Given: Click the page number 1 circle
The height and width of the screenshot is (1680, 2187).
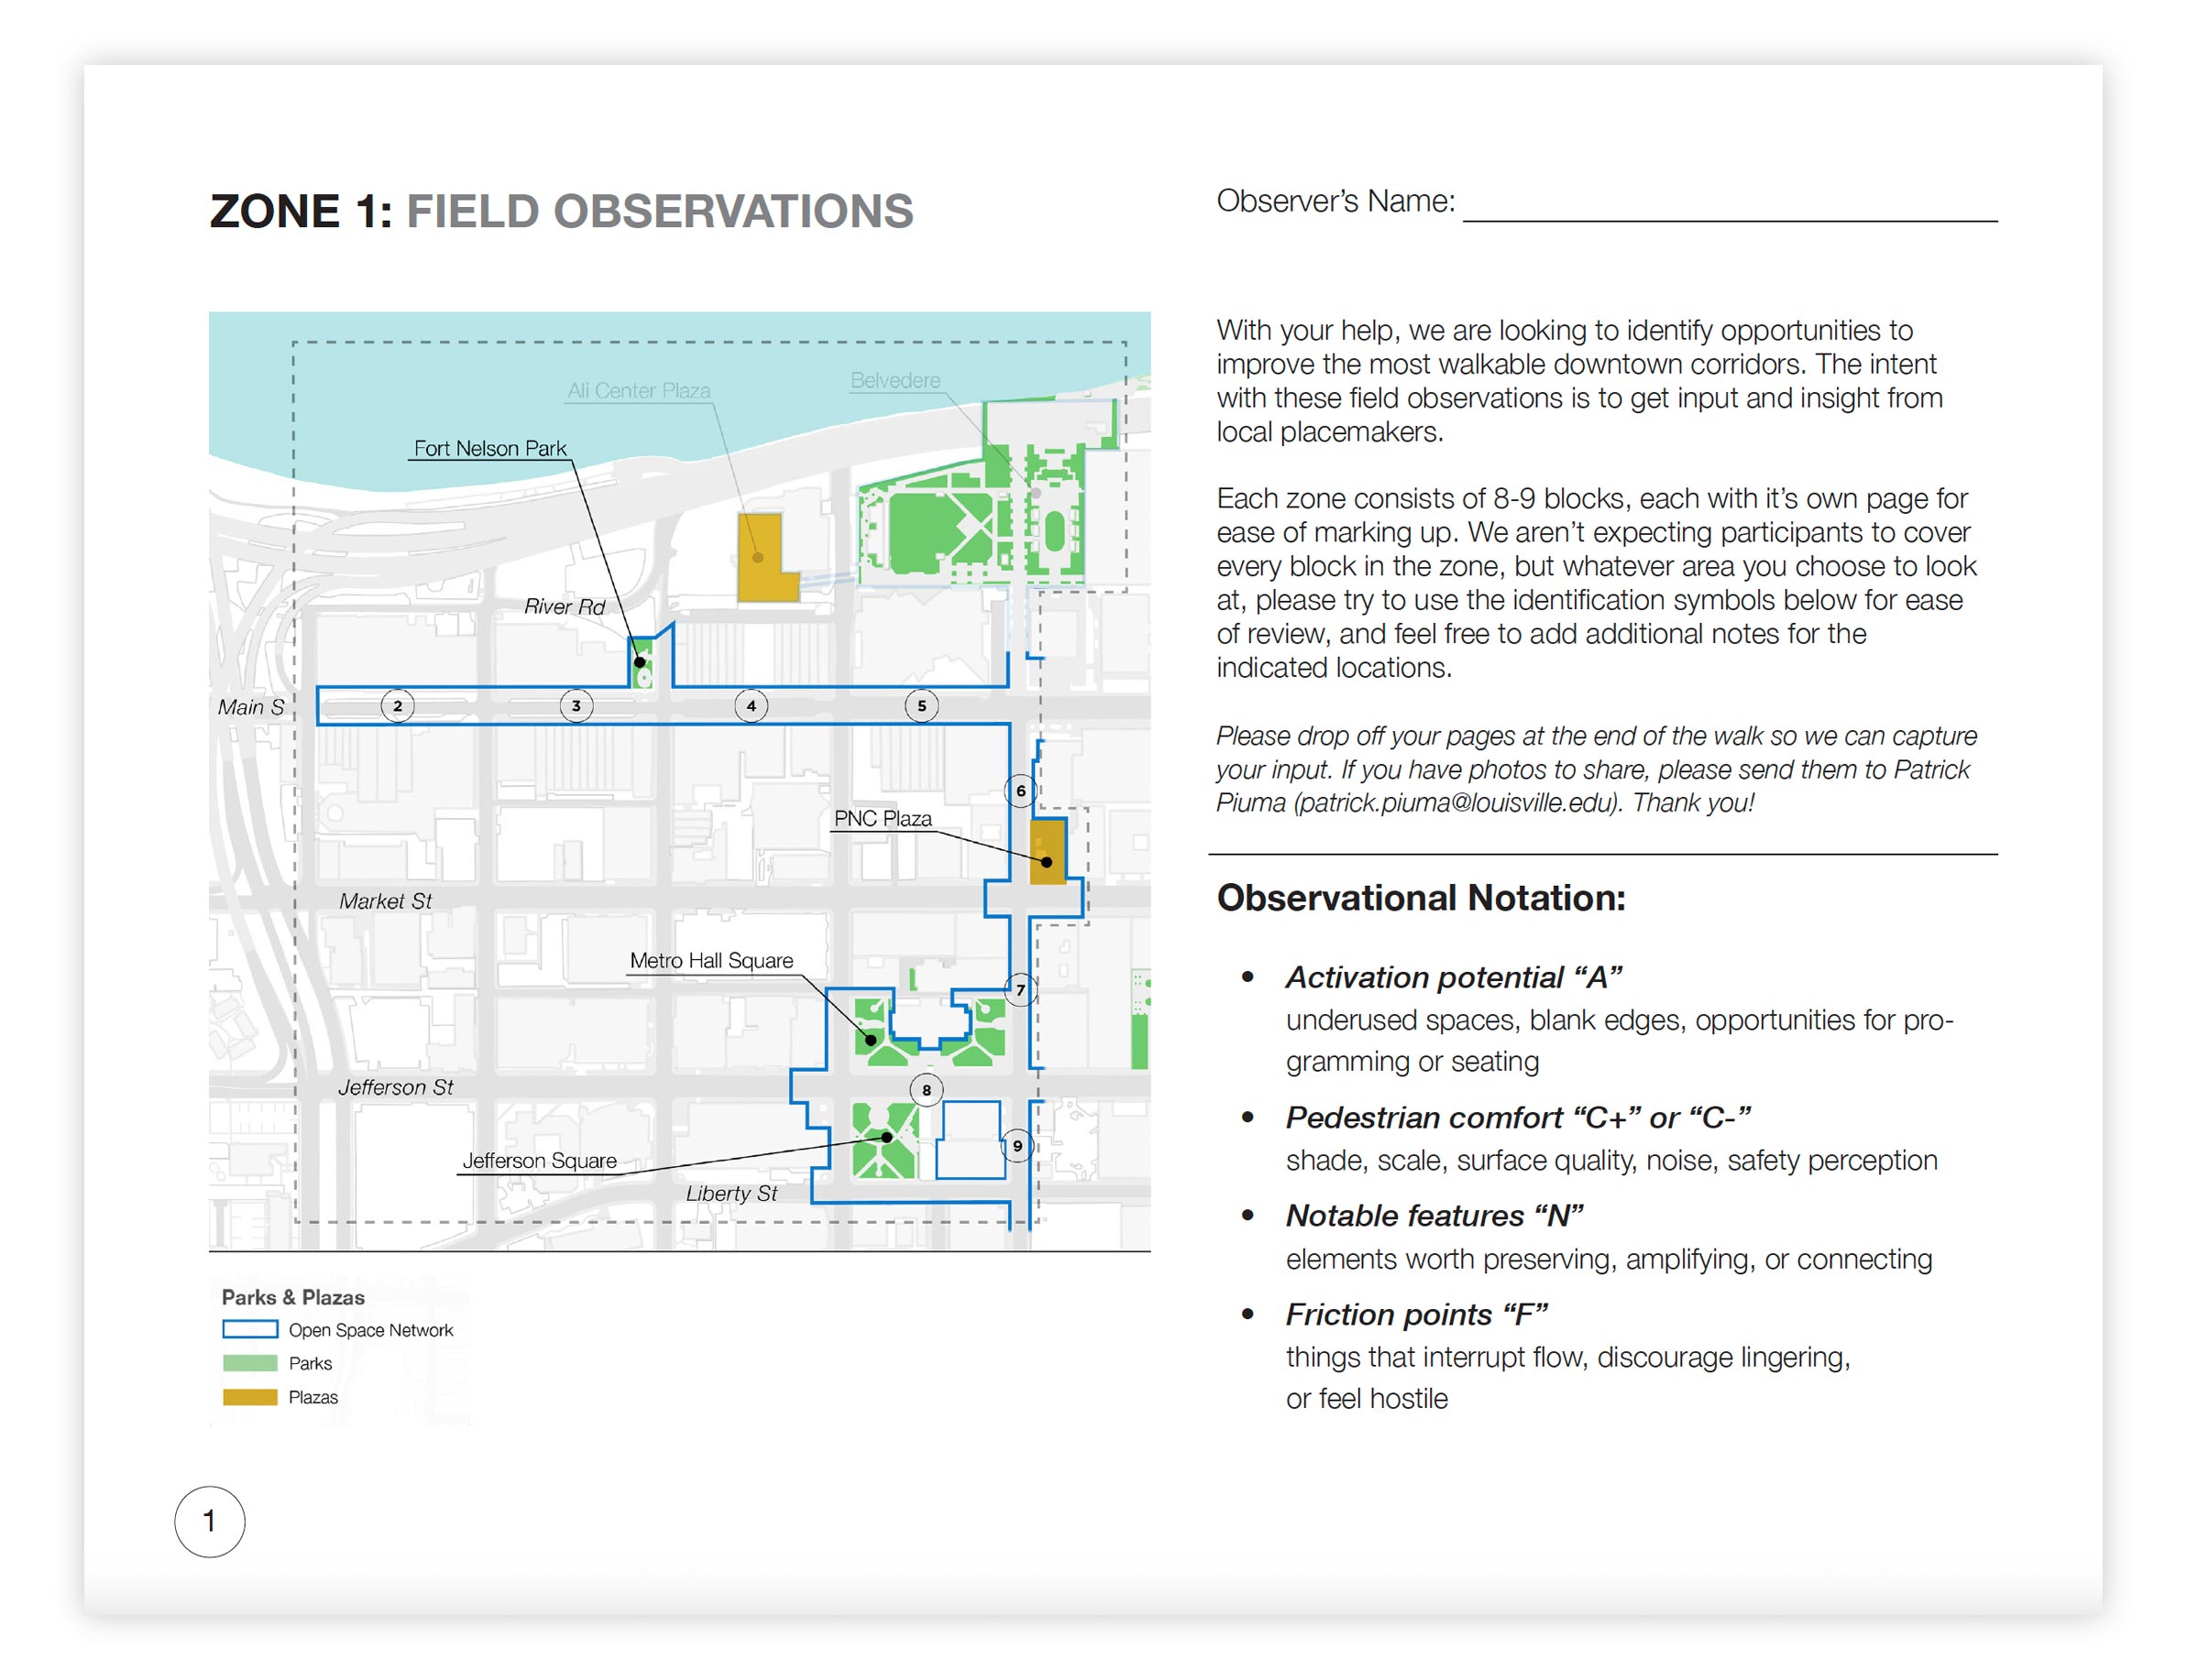Looking at the screenshot, I should tap(209, 1521).
